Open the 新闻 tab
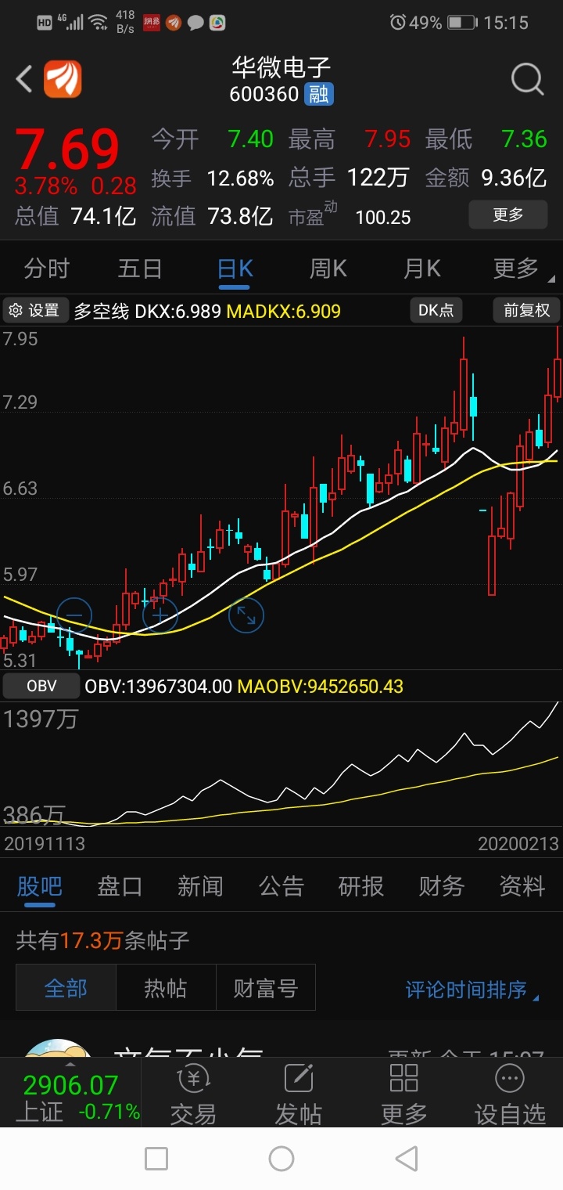Image resolution: width=563 pixels, height=1190 pixels. 200,886
